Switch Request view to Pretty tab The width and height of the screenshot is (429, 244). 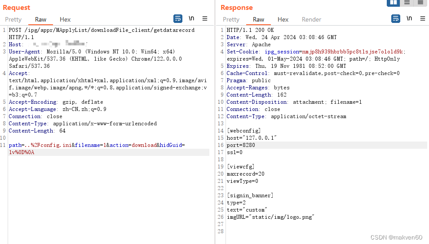pyautogui.click(x=13, y=19)
